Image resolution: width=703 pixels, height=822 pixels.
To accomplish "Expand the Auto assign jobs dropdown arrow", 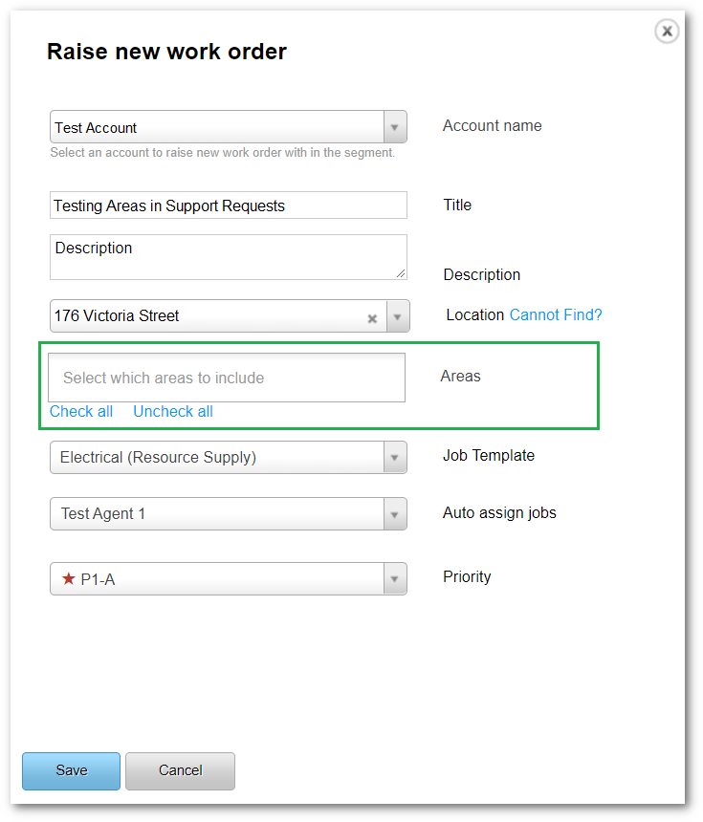I will [395, 514].
